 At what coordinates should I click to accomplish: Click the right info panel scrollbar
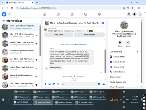tap(141, 52)
